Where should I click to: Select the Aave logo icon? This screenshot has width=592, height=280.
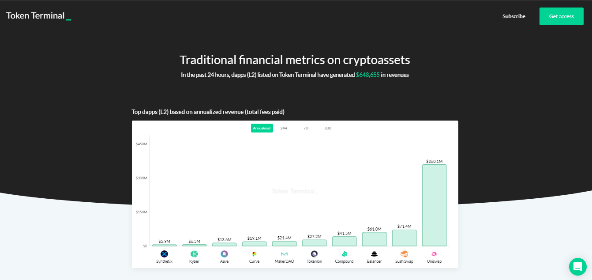click(224, 254)
